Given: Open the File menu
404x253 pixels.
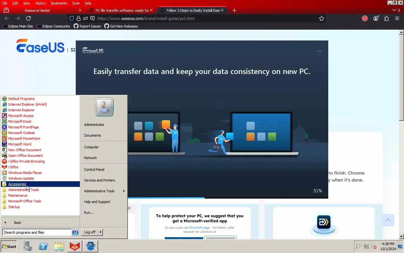Looking at the screenshot, I should point(5,3).
